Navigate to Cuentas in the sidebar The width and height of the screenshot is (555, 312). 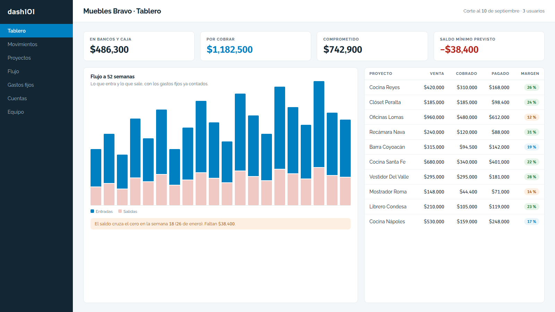[x=36, y=98]
